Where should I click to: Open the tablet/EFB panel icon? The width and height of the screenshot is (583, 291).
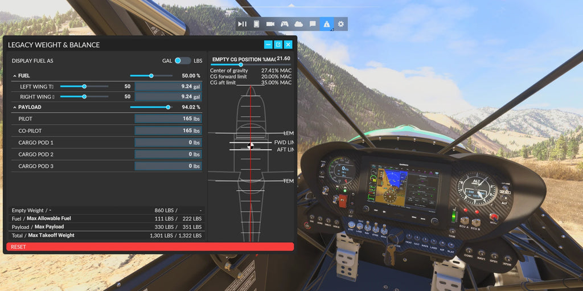(256, 24)
